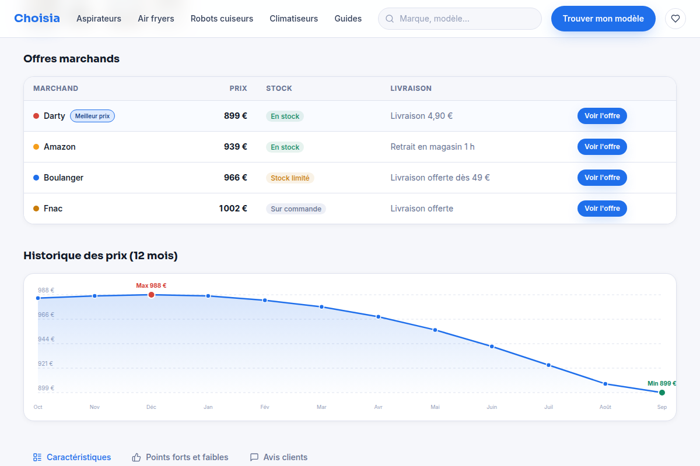Click Livraison 4,90 € text
Viewport: 700px width, 466px height.
pos(422,116)
